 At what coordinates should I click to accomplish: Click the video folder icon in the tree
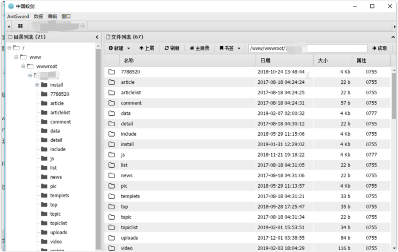point(44,242)
